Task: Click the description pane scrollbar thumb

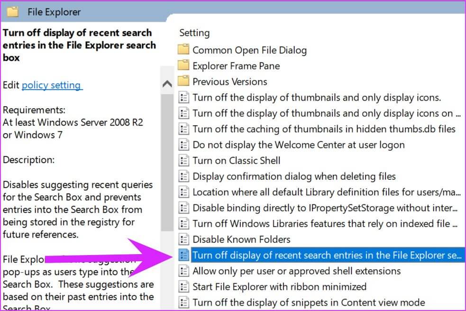Action: [167, 162]
